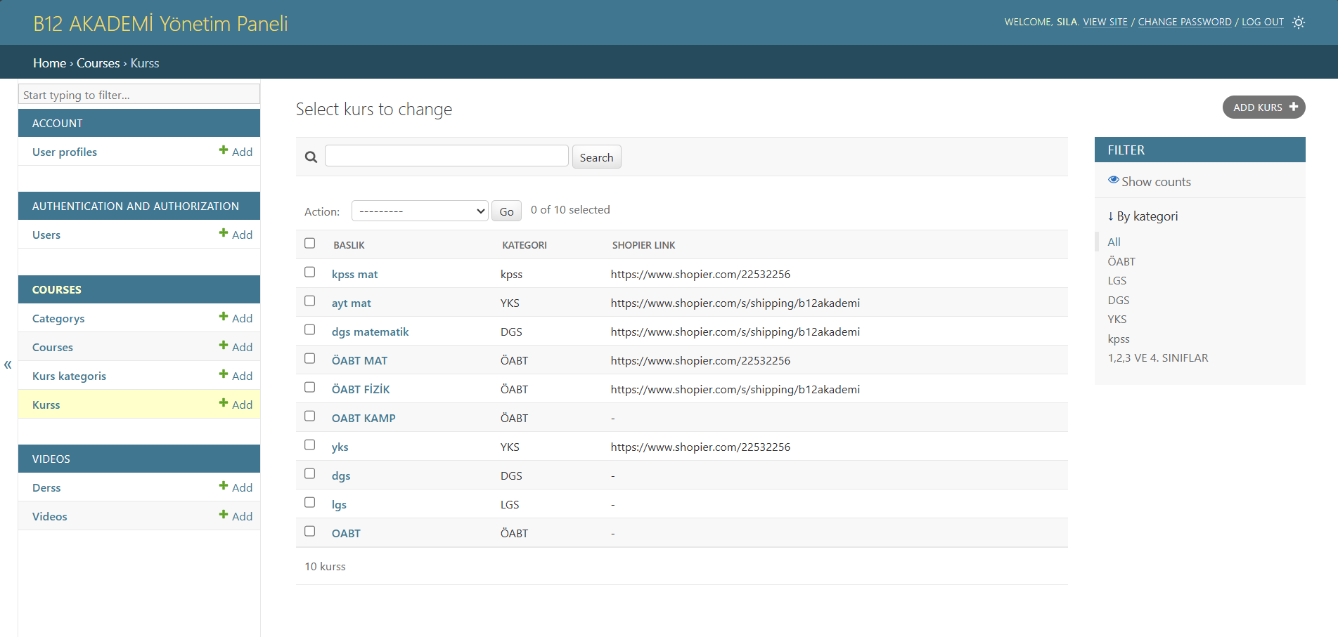Open the kpss mat kurs
Viewport: 1338px width, 637px height.
click(x=354, y=275)
